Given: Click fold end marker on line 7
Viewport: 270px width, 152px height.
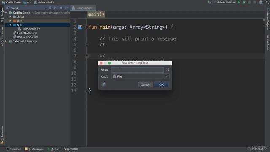Looking at the screenshot, I should pyautogui.click(x=87, y=56).
